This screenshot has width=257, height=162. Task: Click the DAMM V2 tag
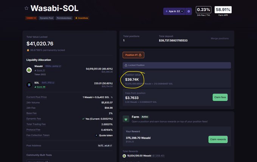pyautogui.click(x=31, y=18)
